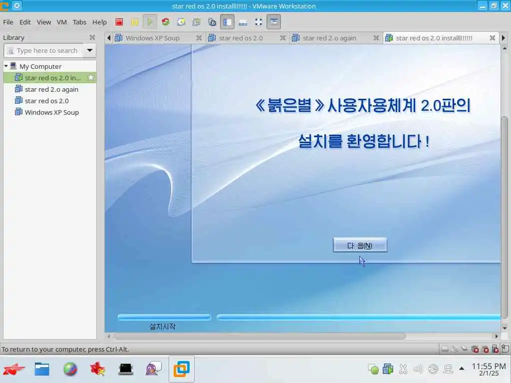Click the vertical scrollbar of the VM view
511x383 pixels.
[x=504, y=217]
